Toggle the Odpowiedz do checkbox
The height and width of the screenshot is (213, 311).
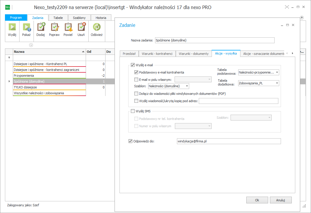[130, 141]
